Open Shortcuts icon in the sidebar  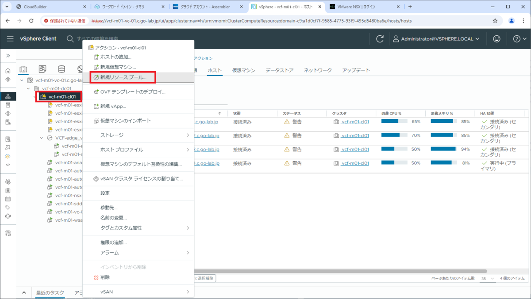[x=8, y=79]
